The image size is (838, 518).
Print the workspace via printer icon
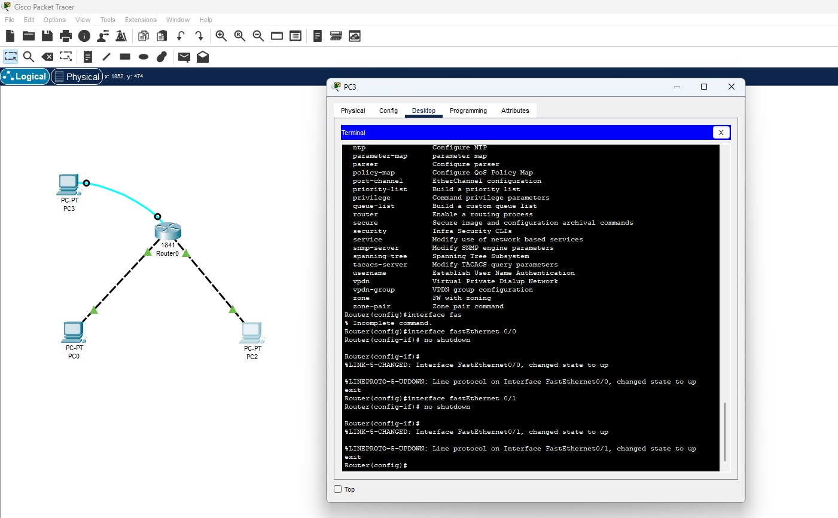(66, 36)
